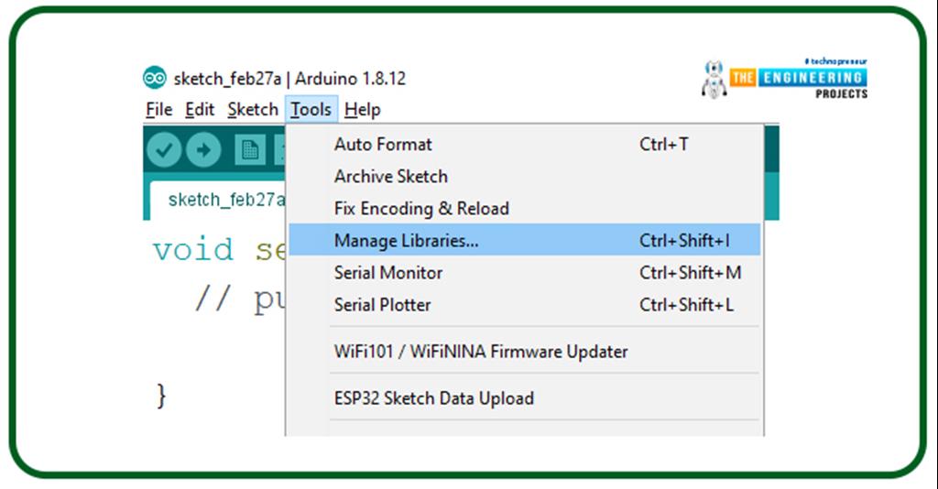This screenshot has height=489, width=938.
Task: Click the Upload arrow icon
Action: click(203, 149)
